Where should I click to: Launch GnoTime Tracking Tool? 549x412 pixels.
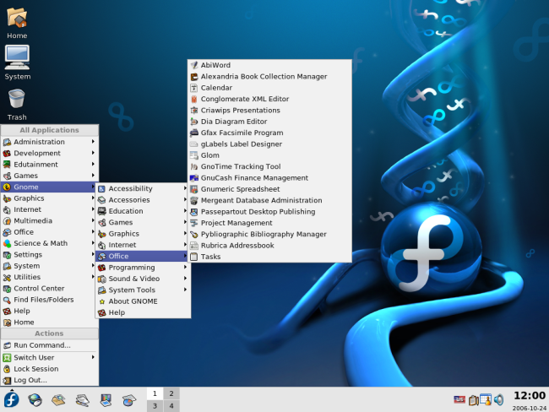pyautogui.click(x=269, y=166)
